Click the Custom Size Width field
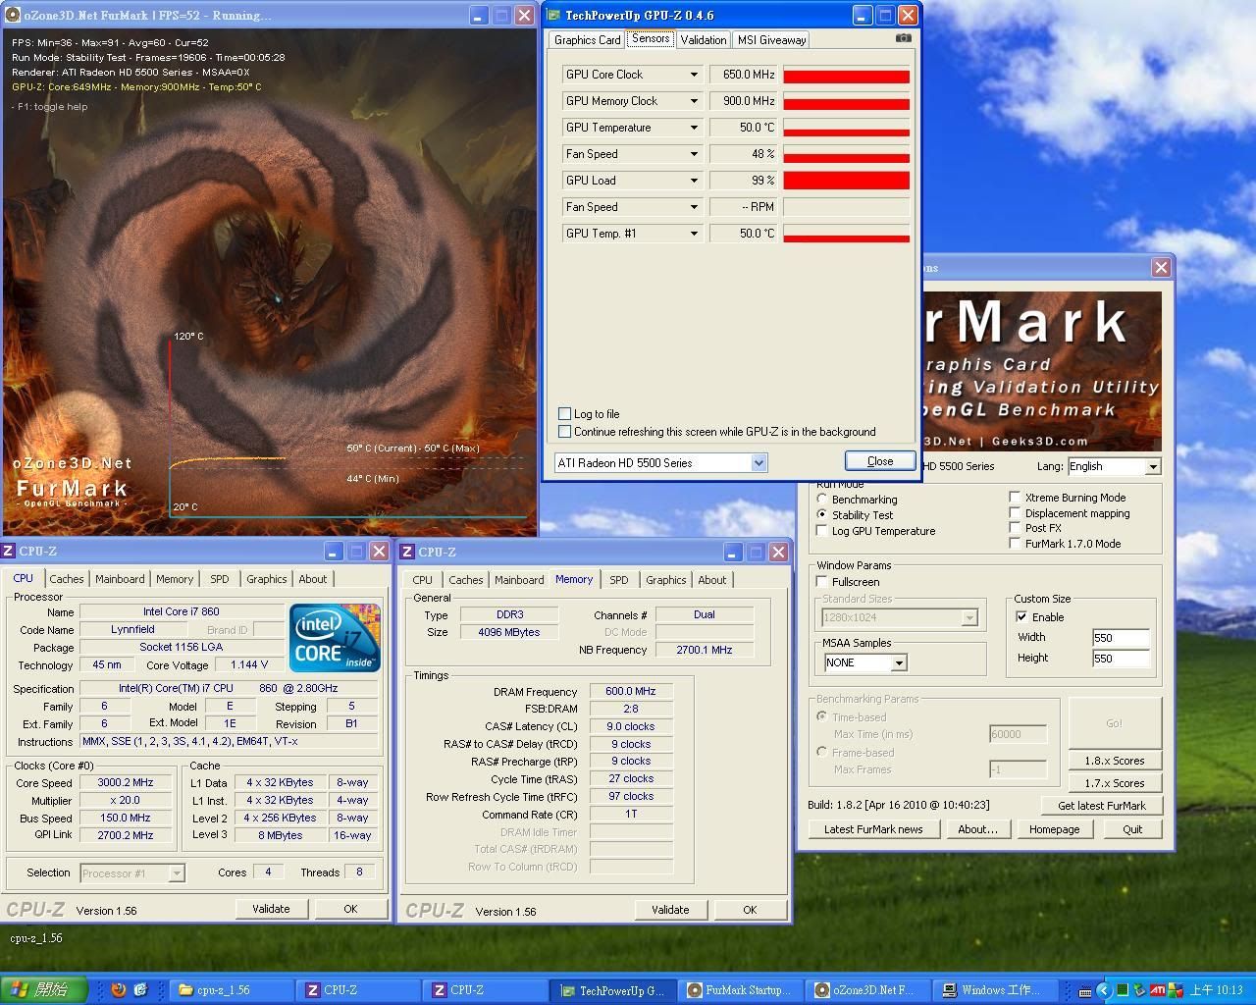The height and width of the screenshot is (1005, 1256). (1121, 638)
